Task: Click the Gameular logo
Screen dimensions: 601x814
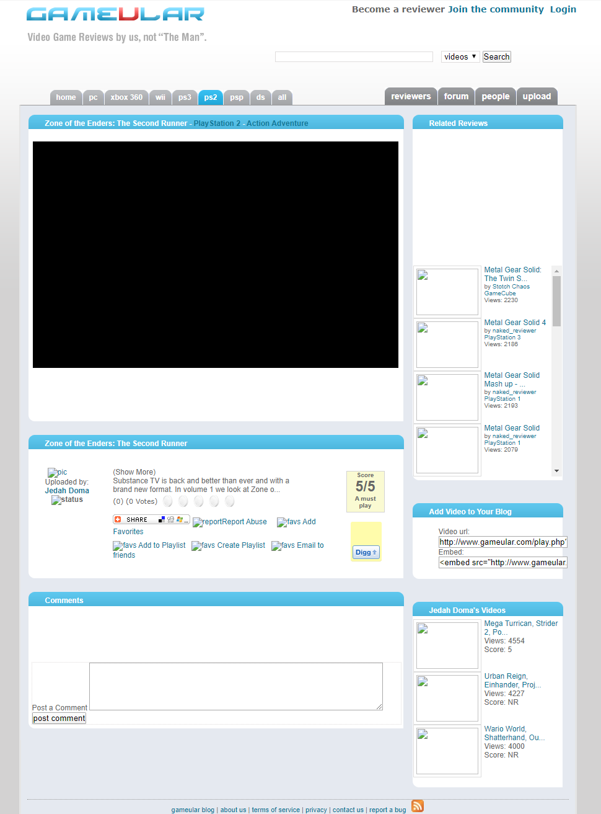Action: pos(115,14)
